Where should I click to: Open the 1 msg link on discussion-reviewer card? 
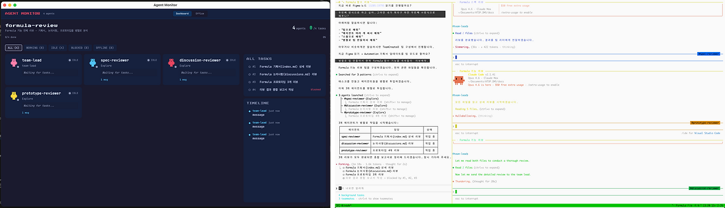[x=184, y=80]
